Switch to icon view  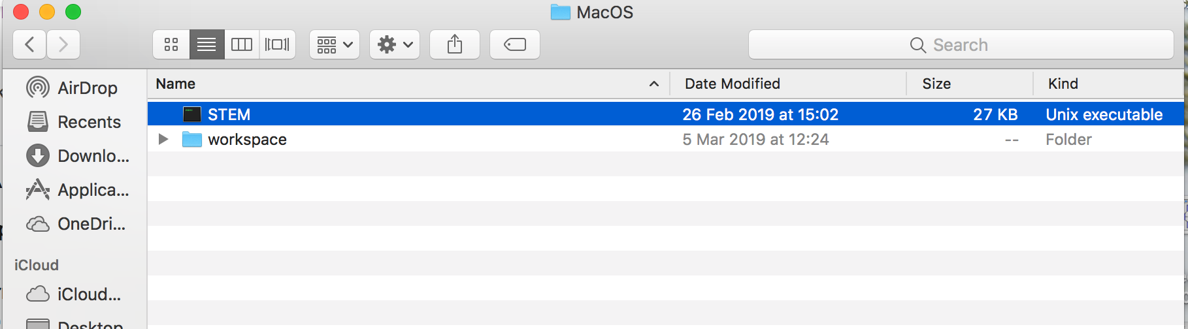(171, 44)
